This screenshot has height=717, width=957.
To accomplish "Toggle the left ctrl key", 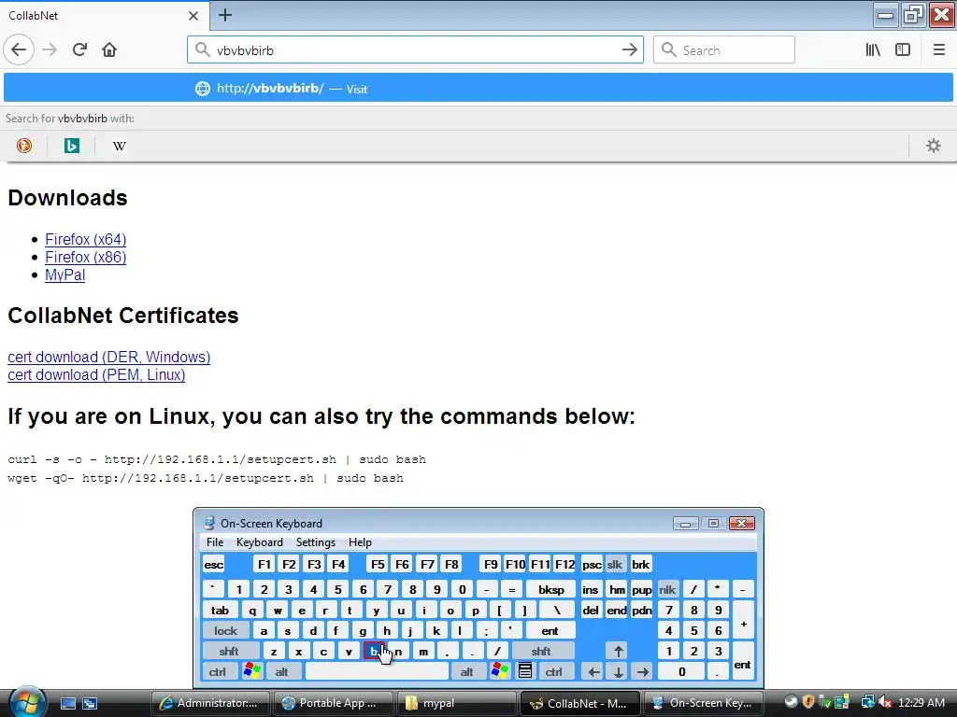I will coord(218,672).
